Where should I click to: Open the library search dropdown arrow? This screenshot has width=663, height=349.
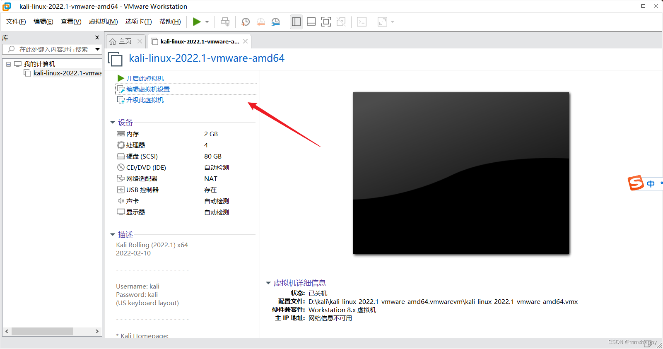tap(98, 49)
